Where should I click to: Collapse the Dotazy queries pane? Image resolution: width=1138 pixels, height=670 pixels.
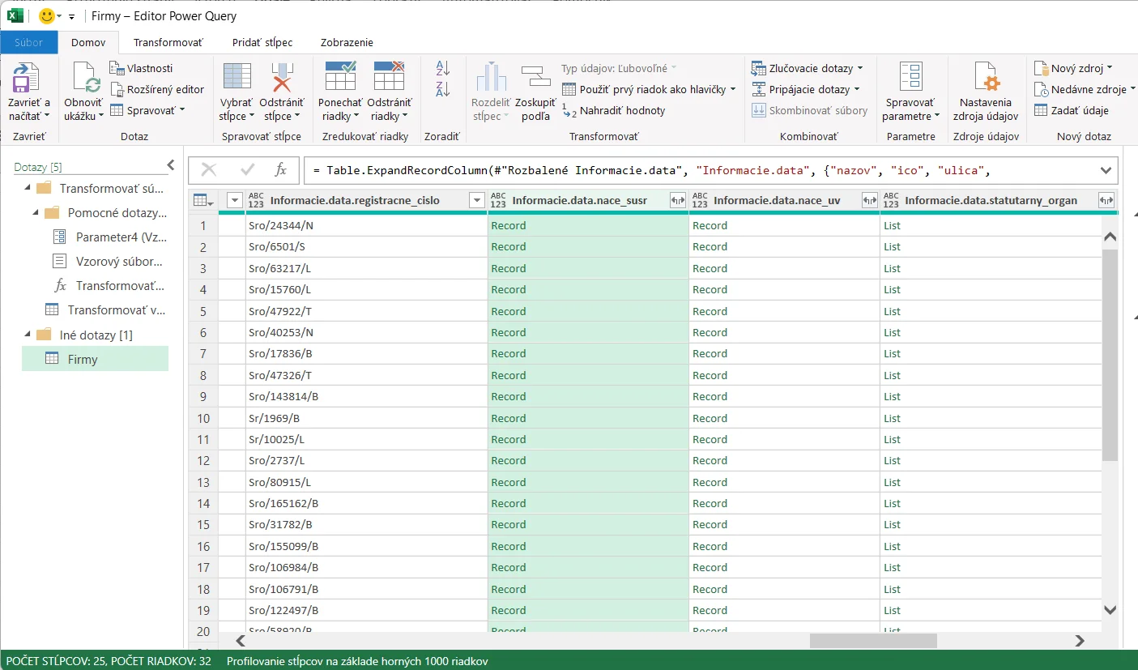tap(170, 165)
